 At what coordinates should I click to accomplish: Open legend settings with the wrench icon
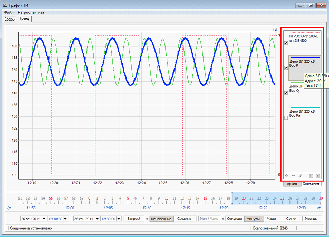tap(300, 175)
